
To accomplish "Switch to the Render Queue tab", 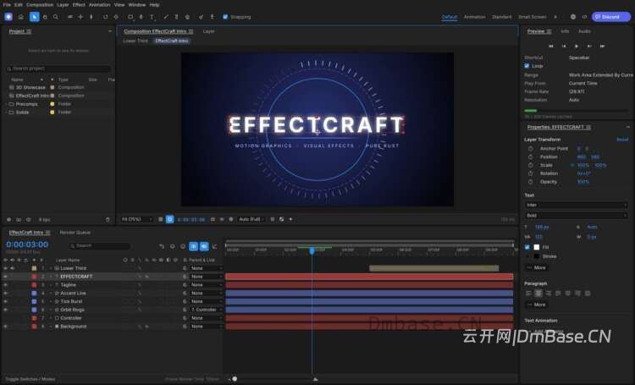I will 75,233.
